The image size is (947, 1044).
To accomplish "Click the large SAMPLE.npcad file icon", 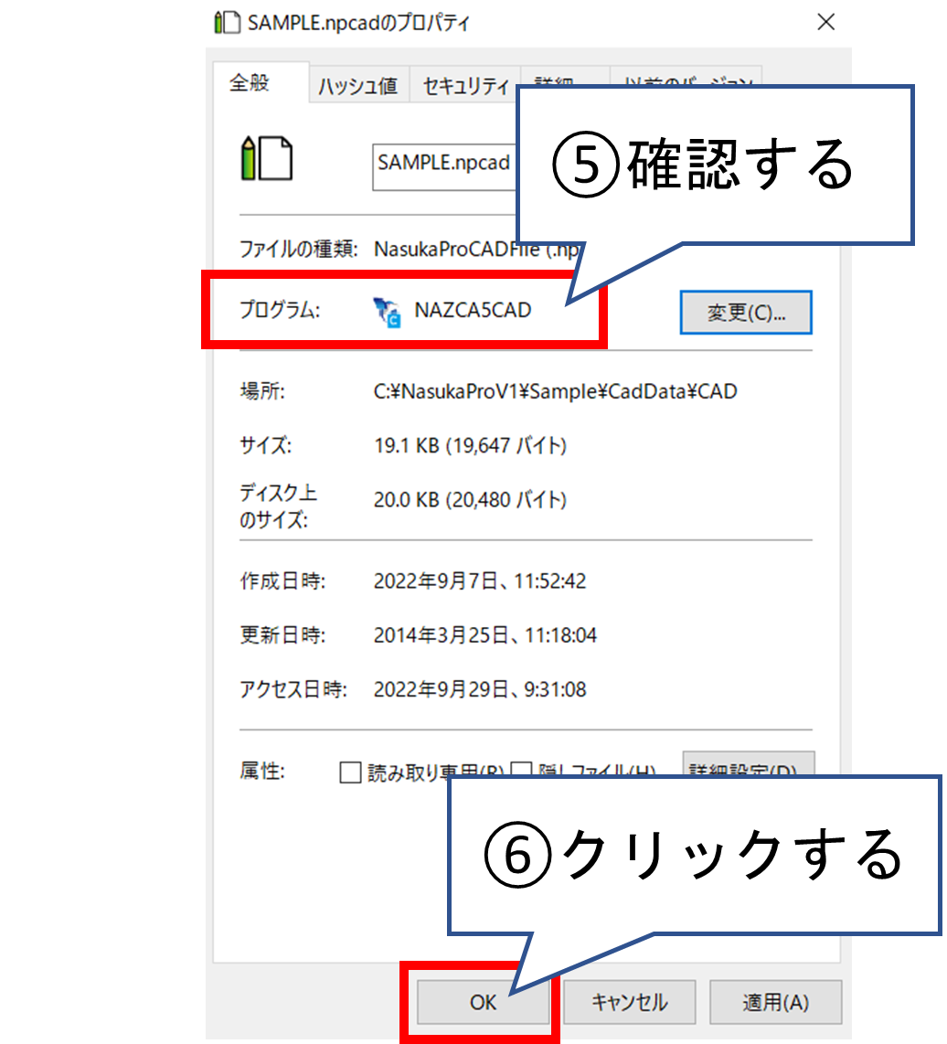I will [266, 158].
